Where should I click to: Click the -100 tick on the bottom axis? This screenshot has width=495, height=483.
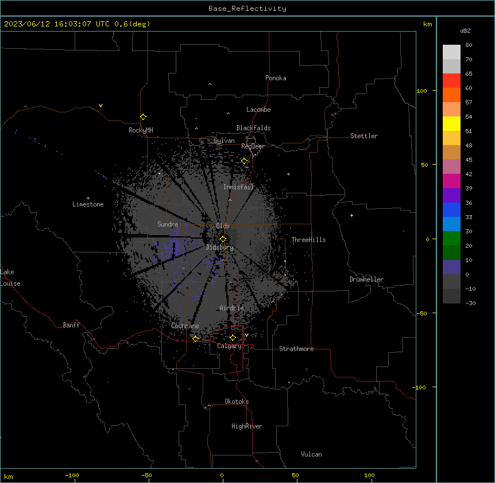coord(72,475)
